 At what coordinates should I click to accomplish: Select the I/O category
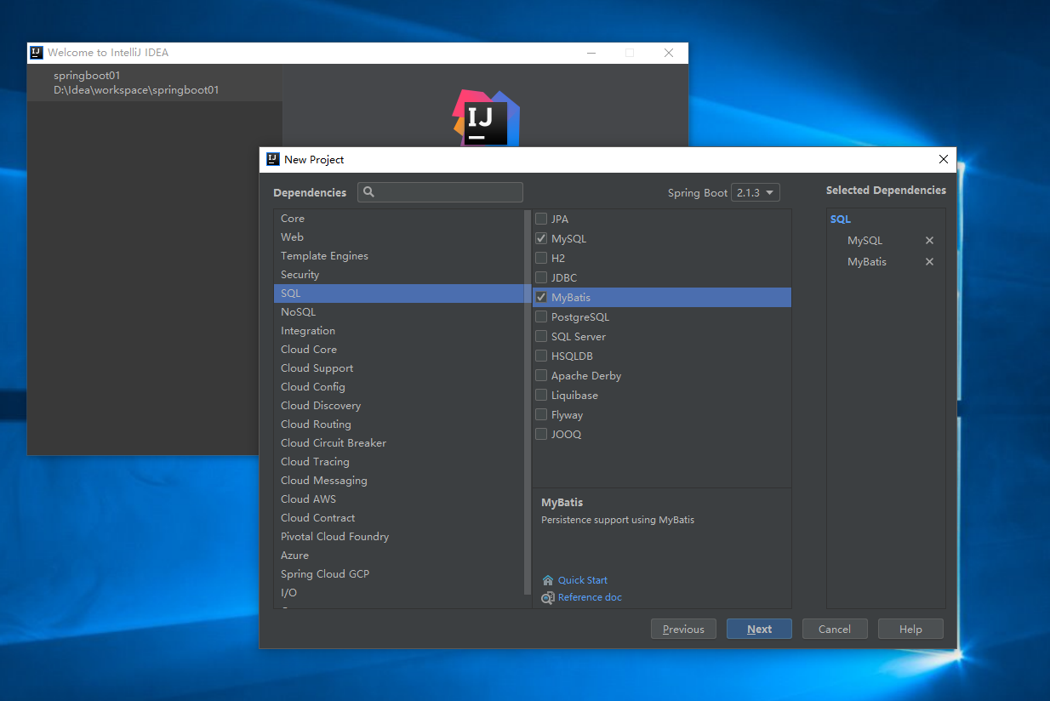click(398, 593)
